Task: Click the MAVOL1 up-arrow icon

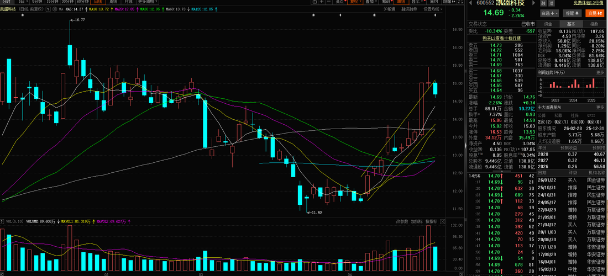Action: (x=93, y=221)
